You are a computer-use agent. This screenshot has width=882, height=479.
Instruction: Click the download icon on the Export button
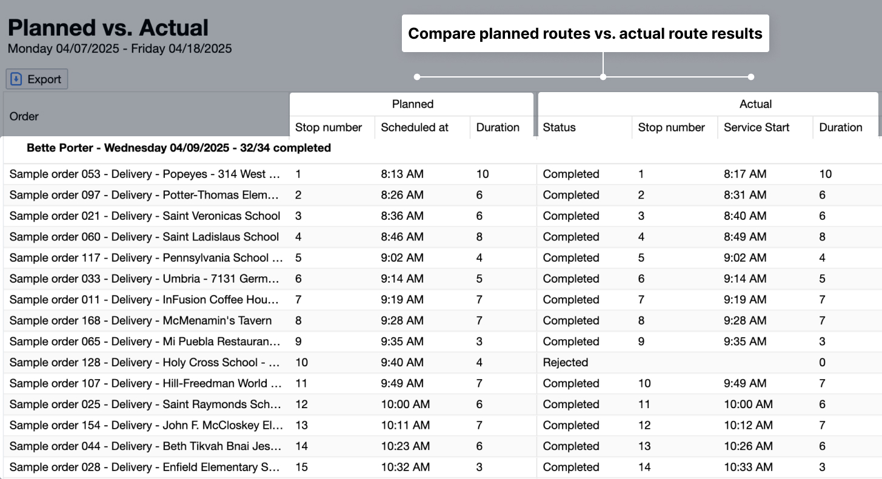[x=15, y=79]
